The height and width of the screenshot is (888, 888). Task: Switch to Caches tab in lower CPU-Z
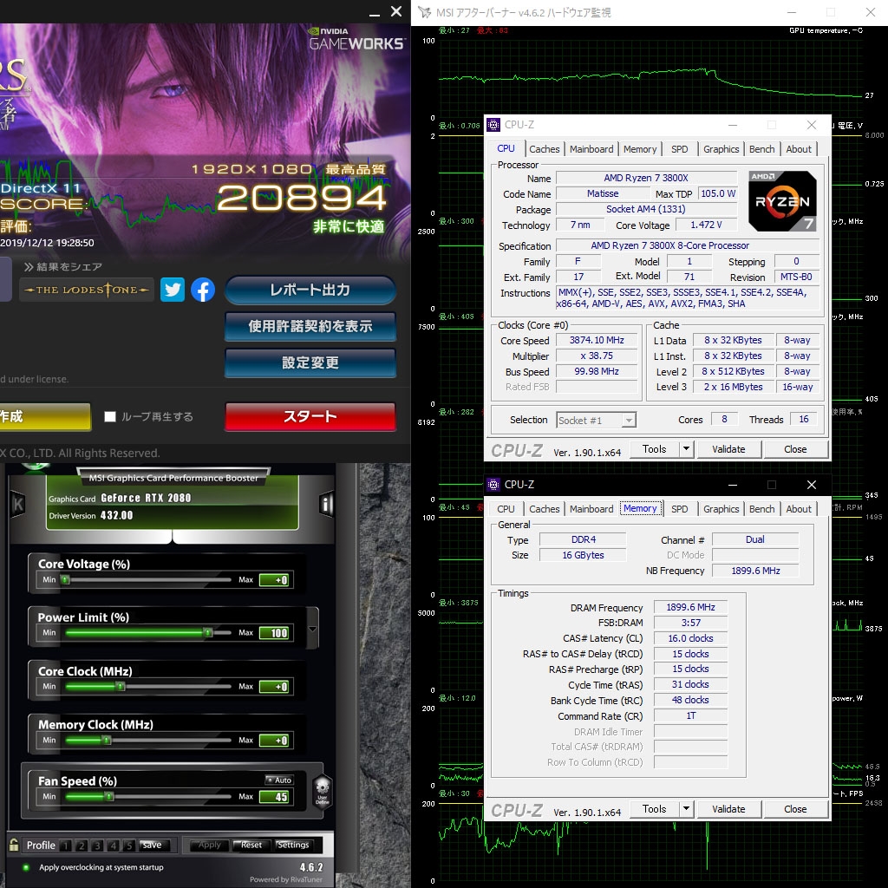pos(545,509)
